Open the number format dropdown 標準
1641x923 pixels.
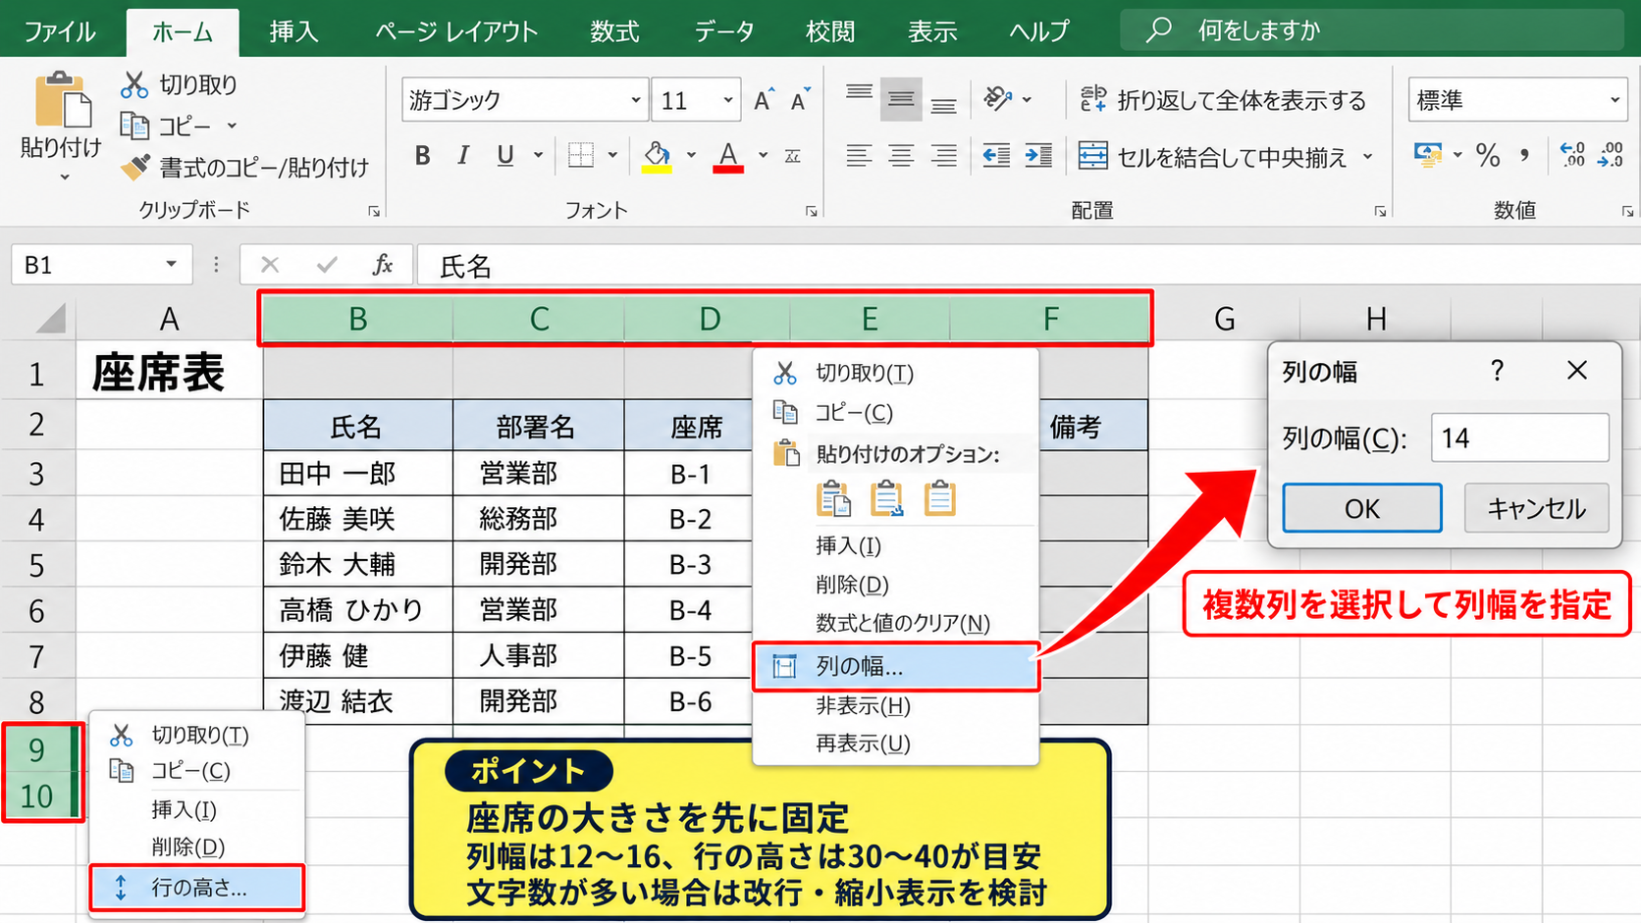pyautogui.click(x=1614, y=100)
